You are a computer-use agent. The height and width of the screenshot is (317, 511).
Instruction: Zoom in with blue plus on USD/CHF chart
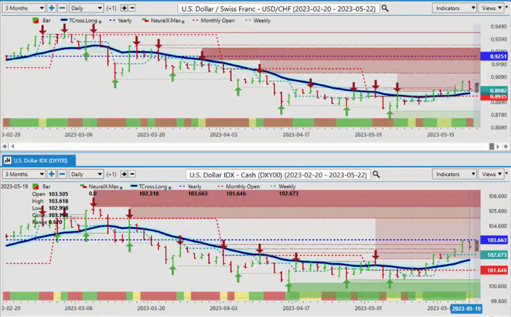point(51,8)
